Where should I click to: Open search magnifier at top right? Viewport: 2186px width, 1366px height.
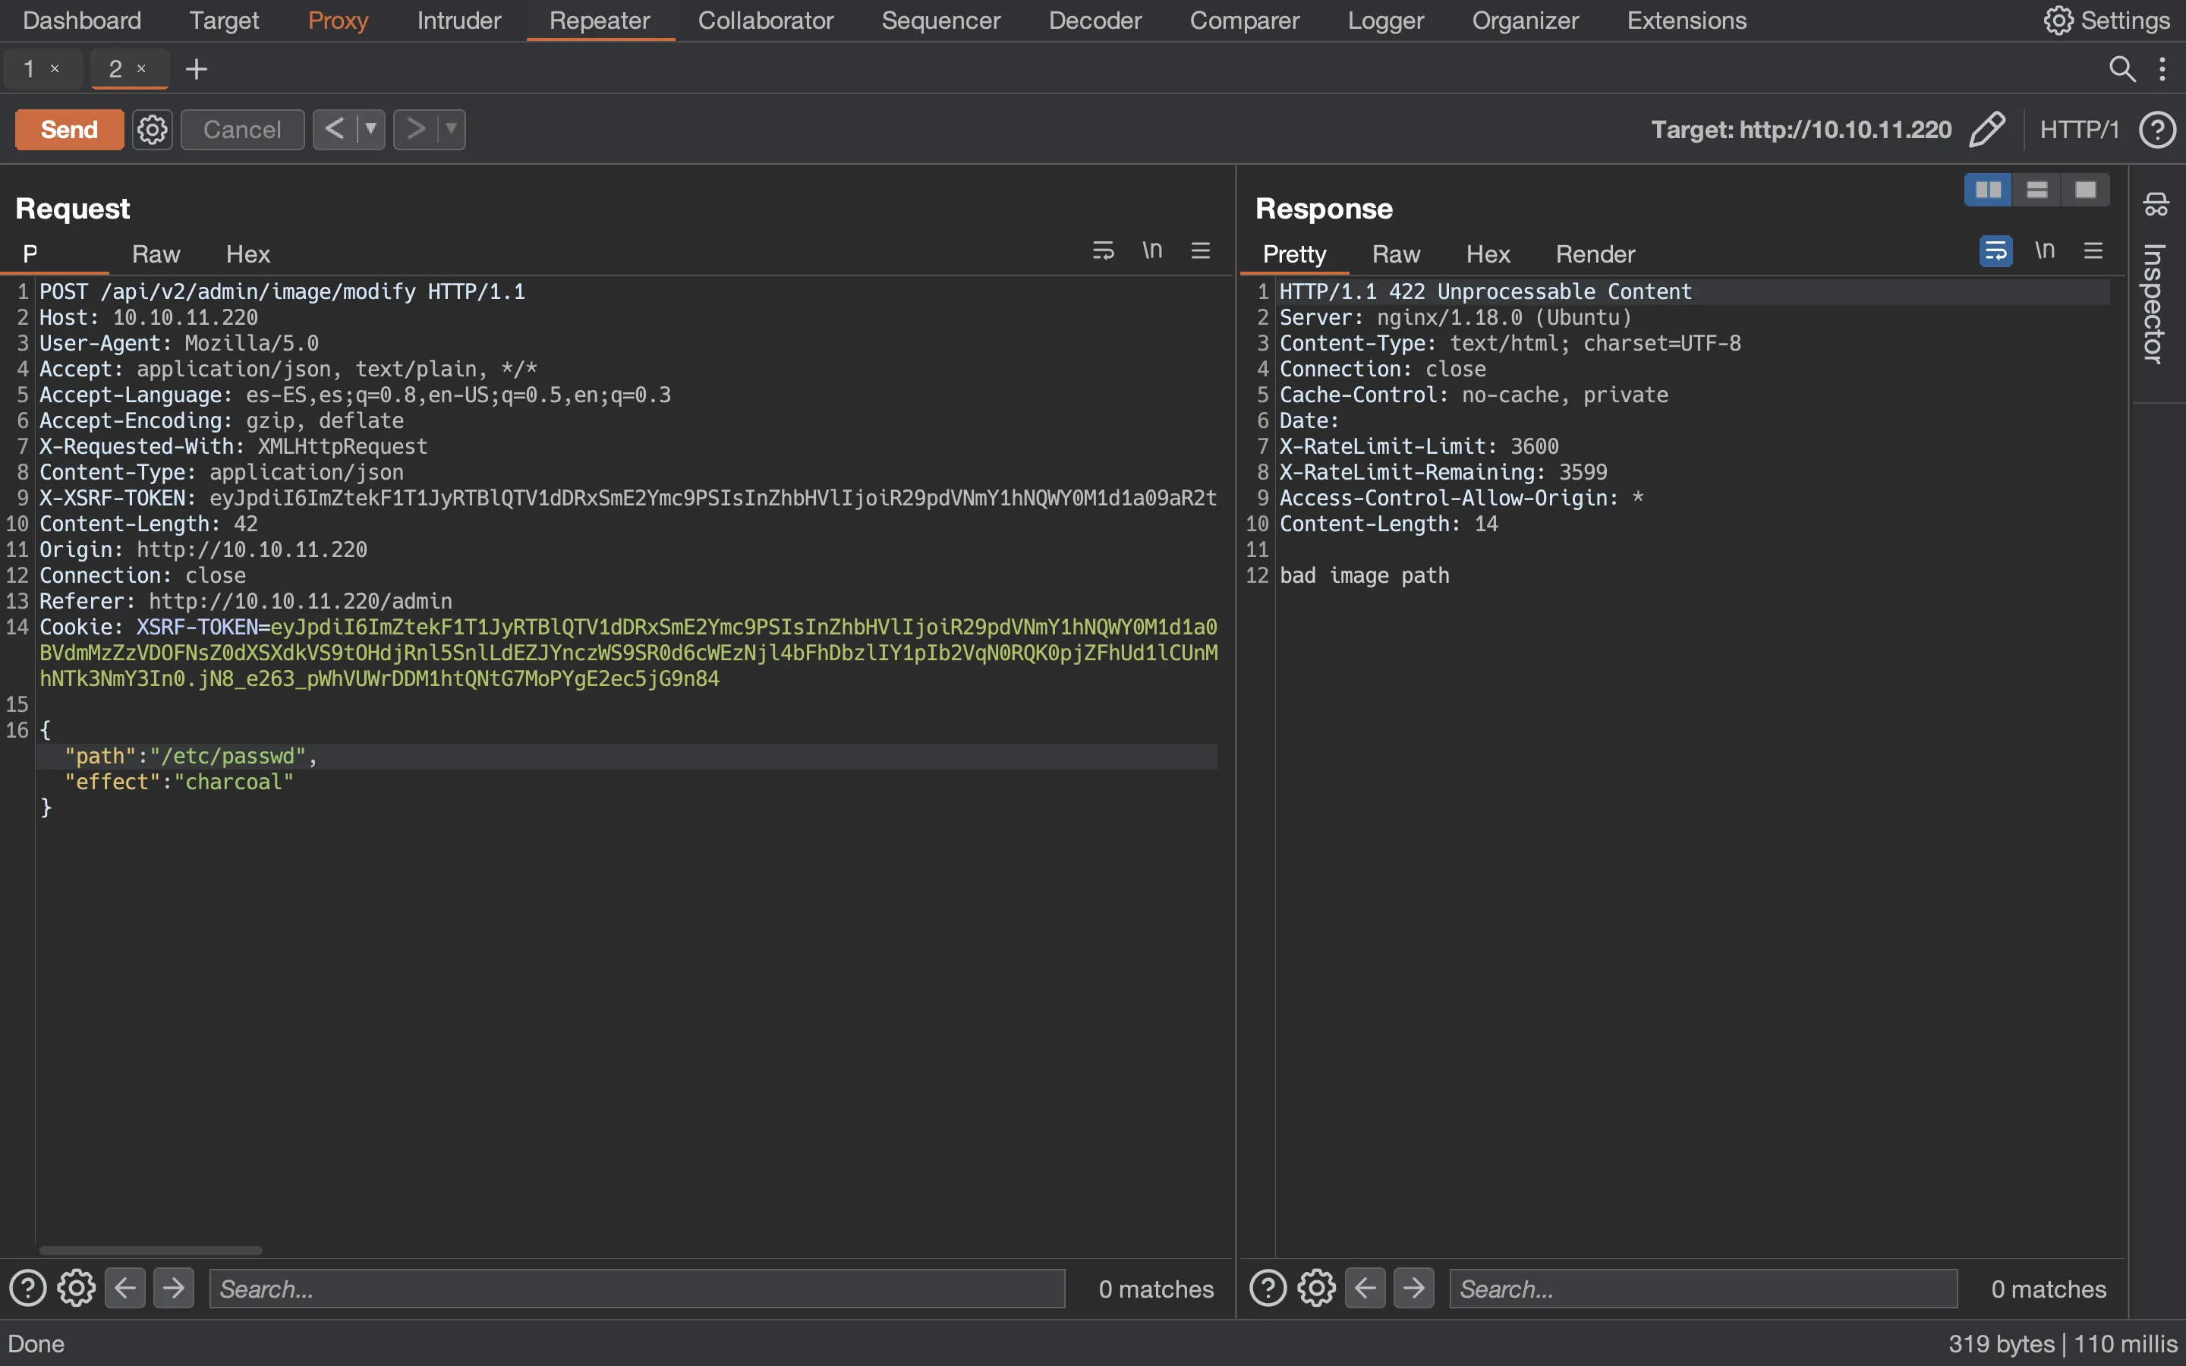tap(2122, 68)
